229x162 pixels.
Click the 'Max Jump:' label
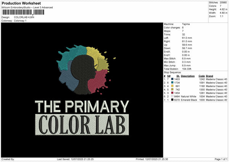169,65
